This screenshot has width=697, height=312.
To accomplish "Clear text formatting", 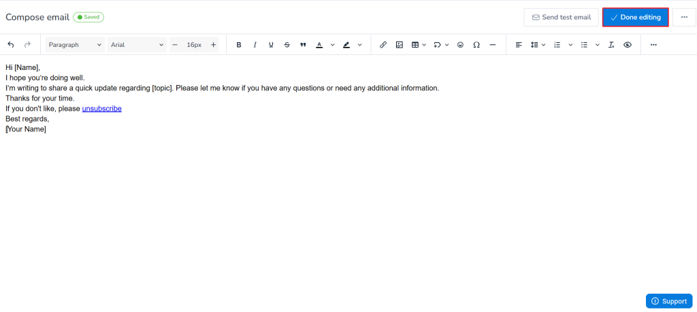I will (x=611, y=45).
